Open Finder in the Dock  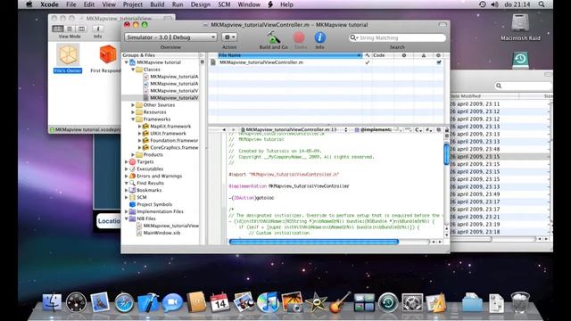click(x=52, y=302)
